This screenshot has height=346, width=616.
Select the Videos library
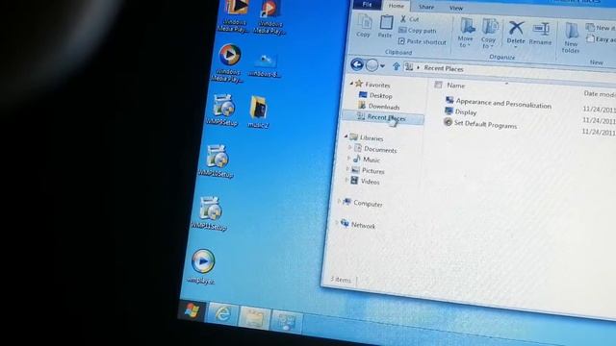coord(366,182)
